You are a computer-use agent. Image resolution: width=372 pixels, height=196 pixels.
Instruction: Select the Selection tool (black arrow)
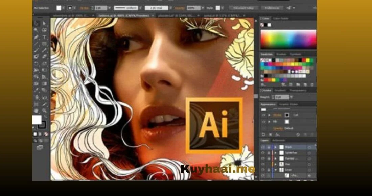point(36,23)
